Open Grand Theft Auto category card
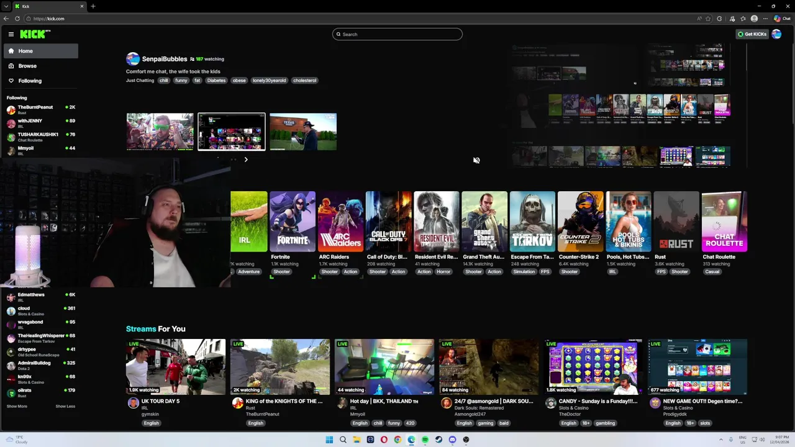This screenshot has height=447, width=795. (484, 222)
